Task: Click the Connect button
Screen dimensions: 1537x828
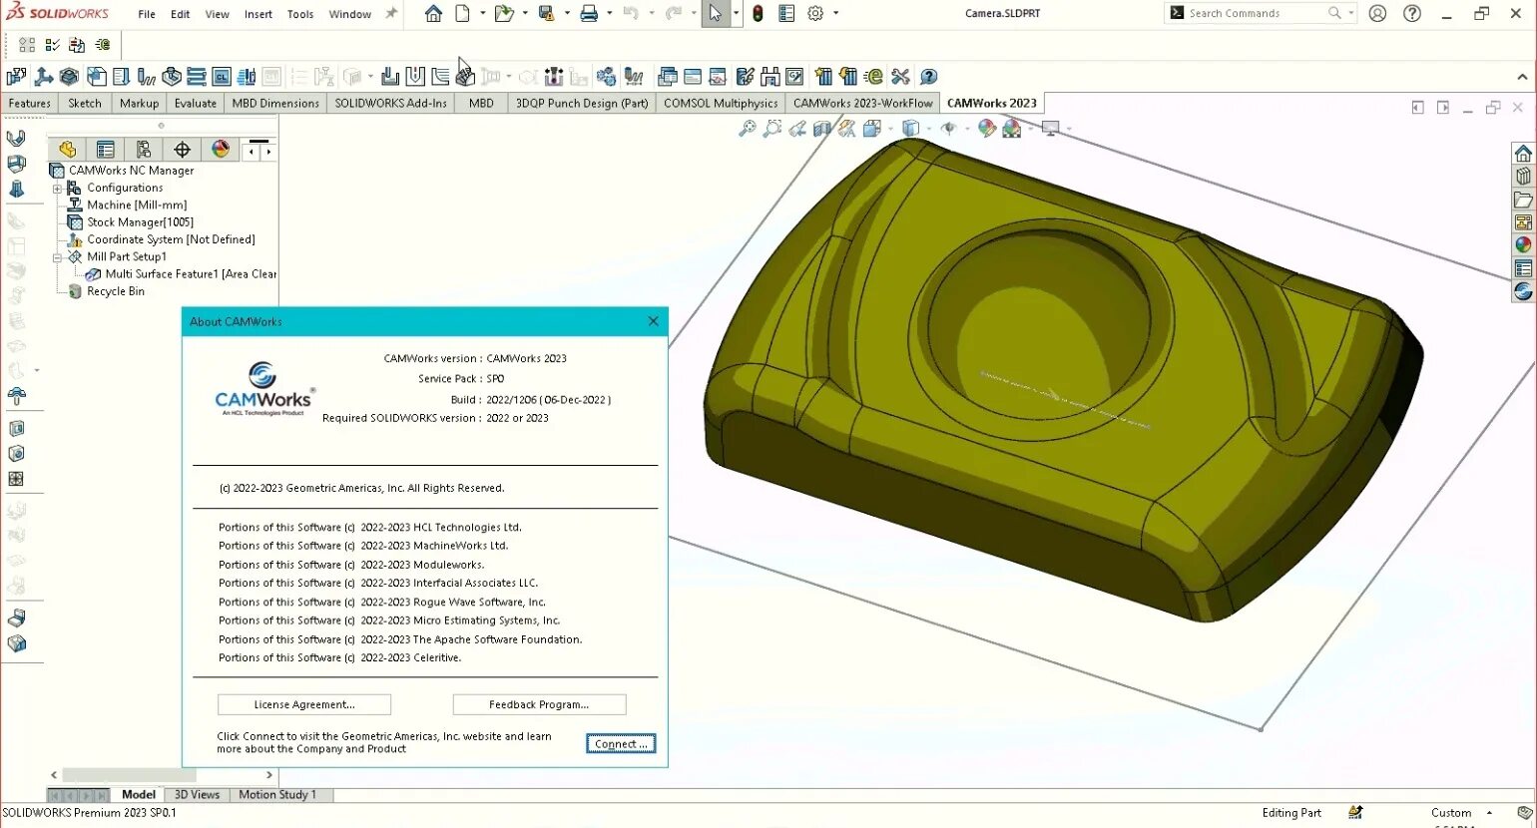Action: pyautogui.click(x=621, y=744)
